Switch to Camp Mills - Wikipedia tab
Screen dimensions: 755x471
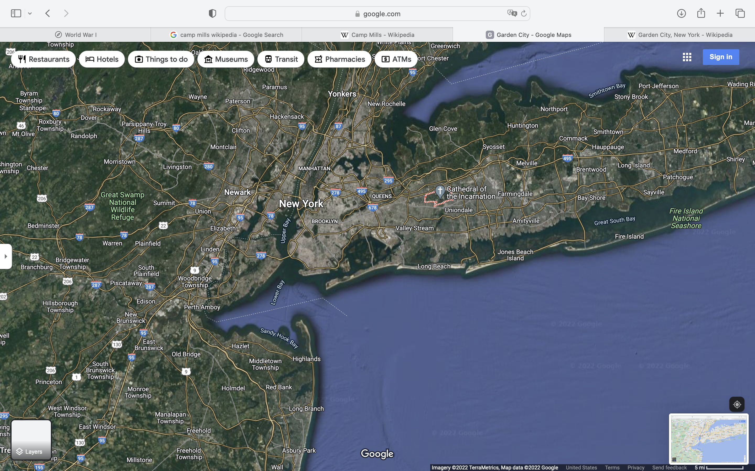coord(377,35)
